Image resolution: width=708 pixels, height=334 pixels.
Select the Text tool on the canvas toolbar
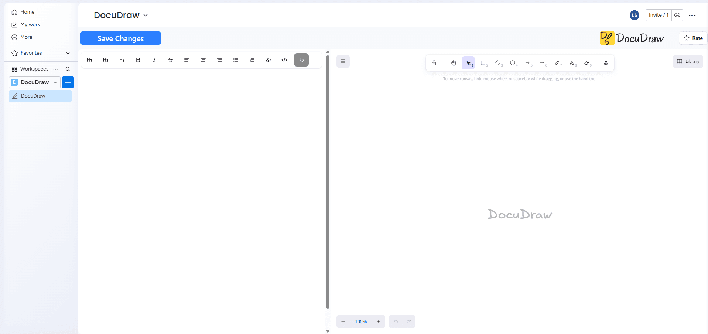pos(572,63)
